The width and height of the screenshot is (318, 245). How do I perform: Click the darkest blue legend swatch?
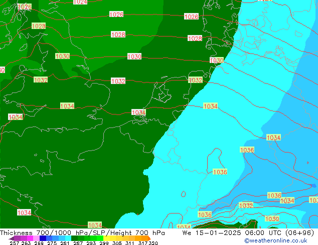click(42, 238)
